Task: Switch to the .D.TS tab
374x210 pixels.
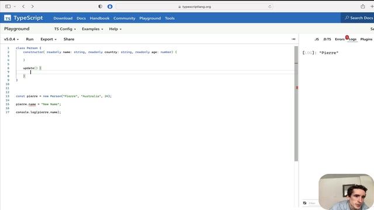Action: pos(327,39)
